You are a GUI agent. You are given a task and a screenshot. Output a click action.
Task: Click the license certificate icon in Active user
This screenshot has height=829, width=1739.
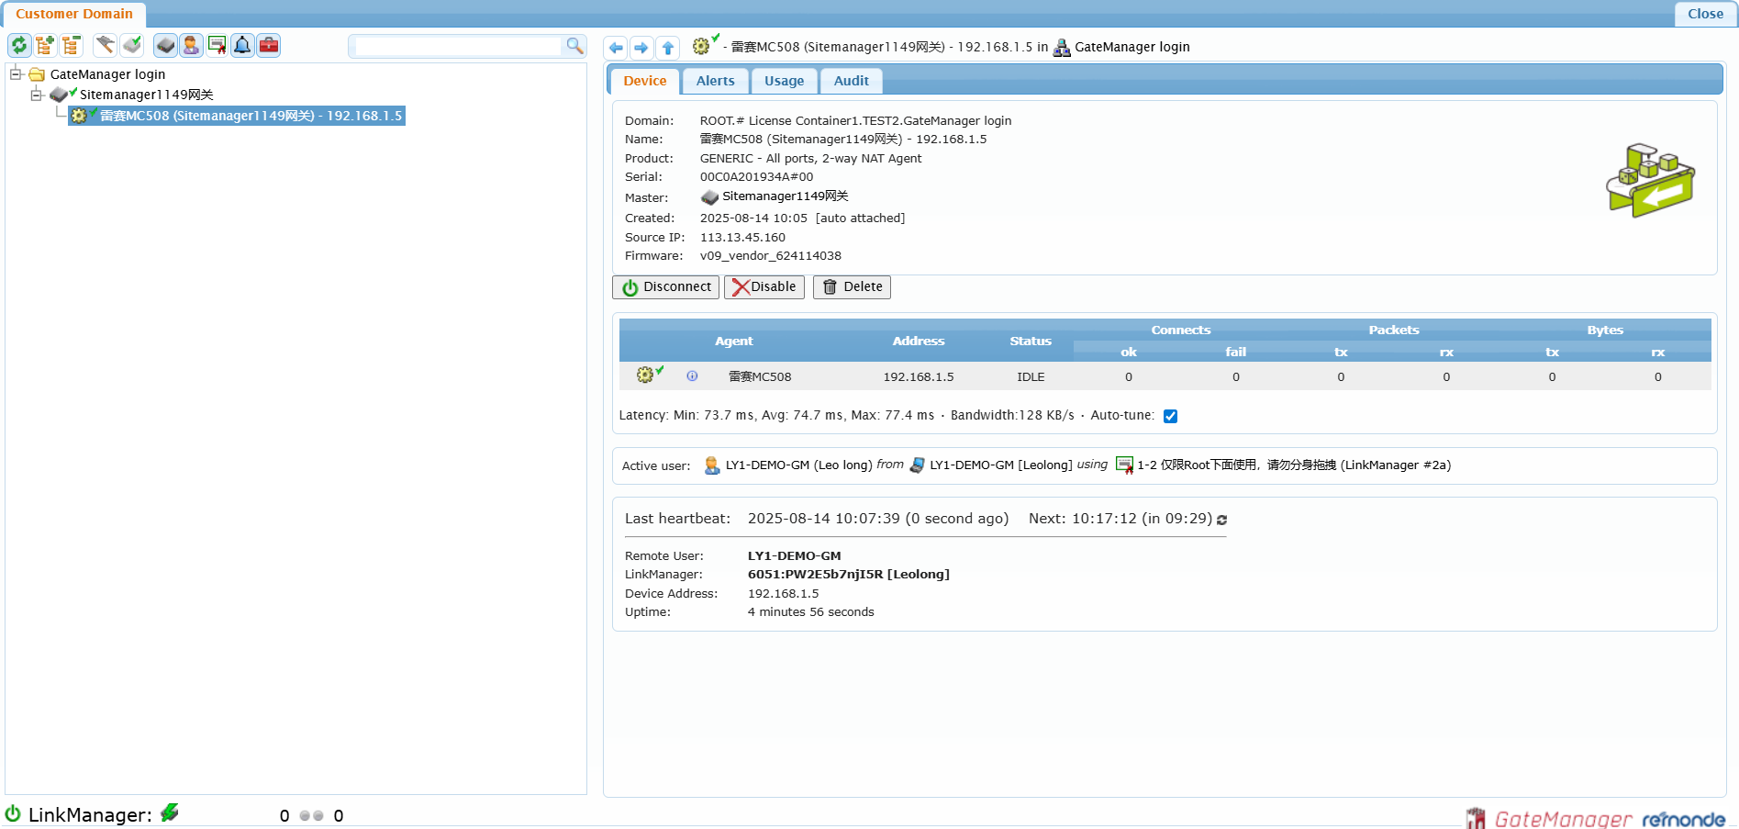[1124, 465]
